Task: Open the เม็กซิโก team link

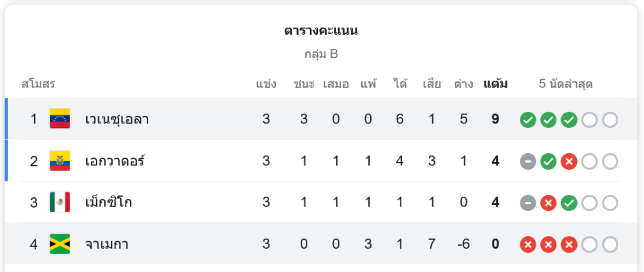Action: (108, 203)
